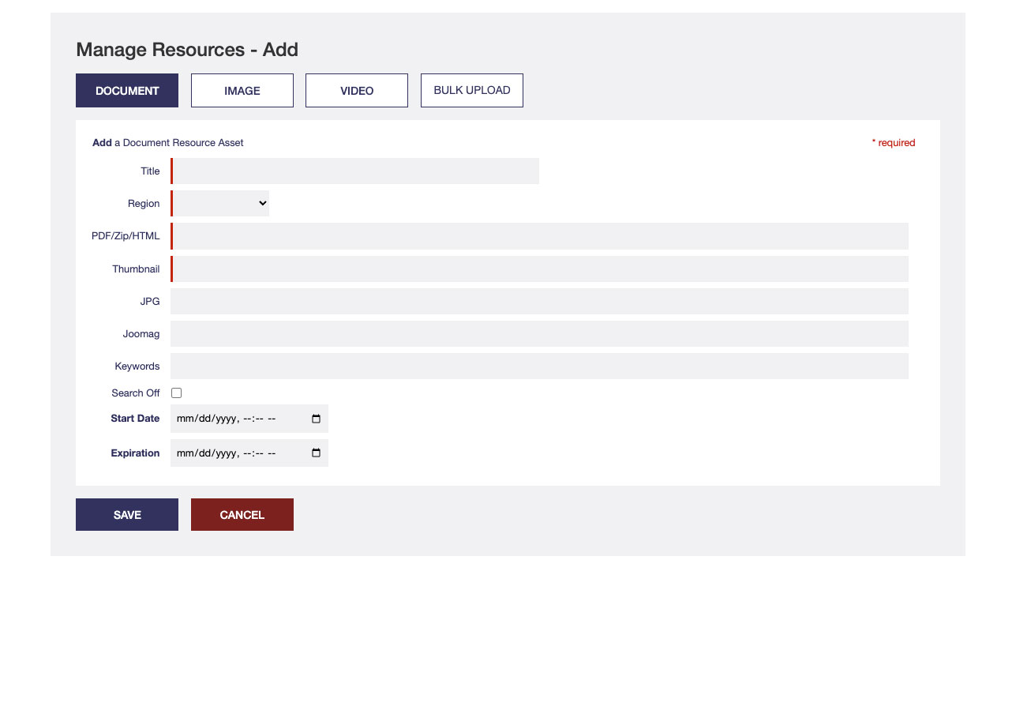This screenshot has width=1016, height=714.
Task: Open the Video tab
Action: pos(357,91)
